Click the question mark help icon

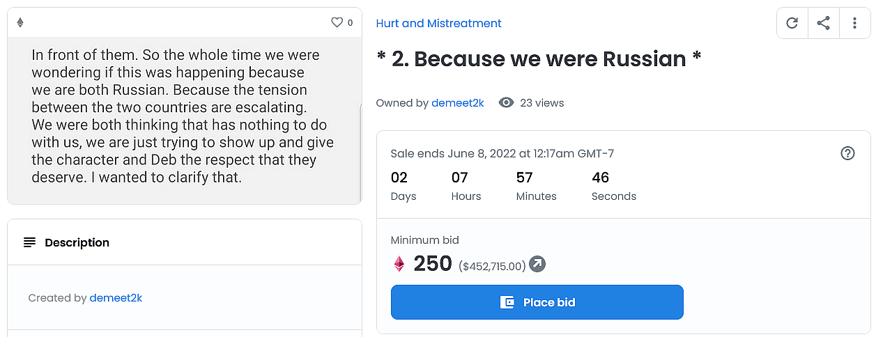tap(847, 153)
